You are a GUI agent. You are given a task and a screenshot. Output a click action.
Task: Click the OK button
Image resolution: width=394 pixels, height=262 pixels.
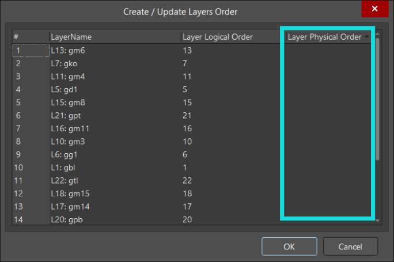[x=289, y=246]
